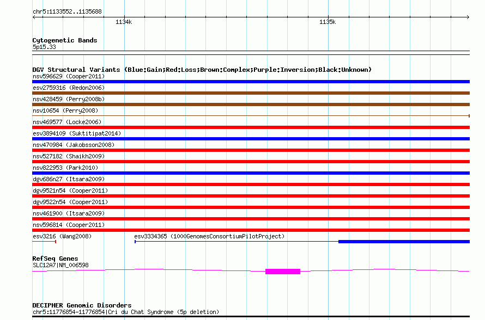485x320 pixels.
Task: Click dgv9522n54 (Cooper2011) variant label
Action: pos(70,202)
